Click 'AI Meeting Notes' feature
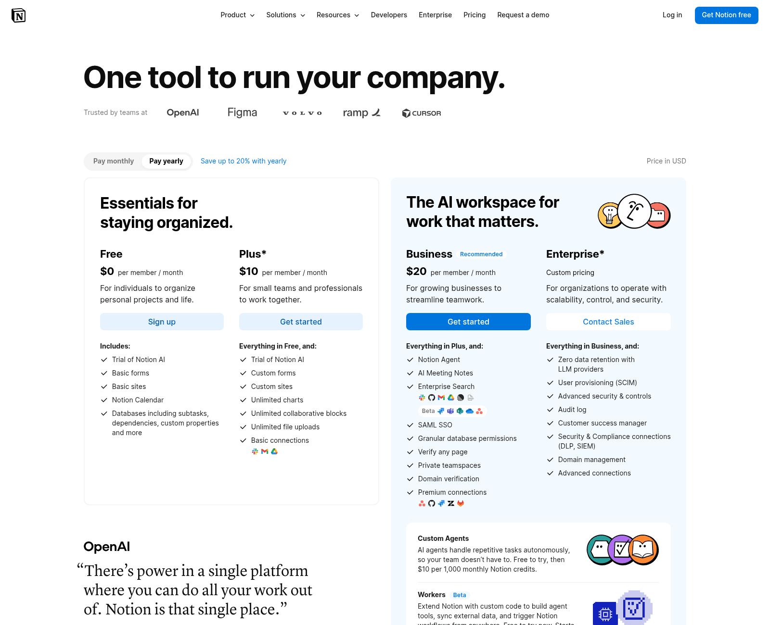This screenshot has width=770, height=625. (446, 373)
